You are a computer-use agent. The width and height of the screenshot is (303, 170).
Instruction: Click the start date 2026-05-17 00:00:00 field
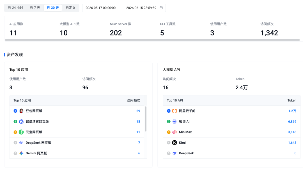tap(100, 8)
